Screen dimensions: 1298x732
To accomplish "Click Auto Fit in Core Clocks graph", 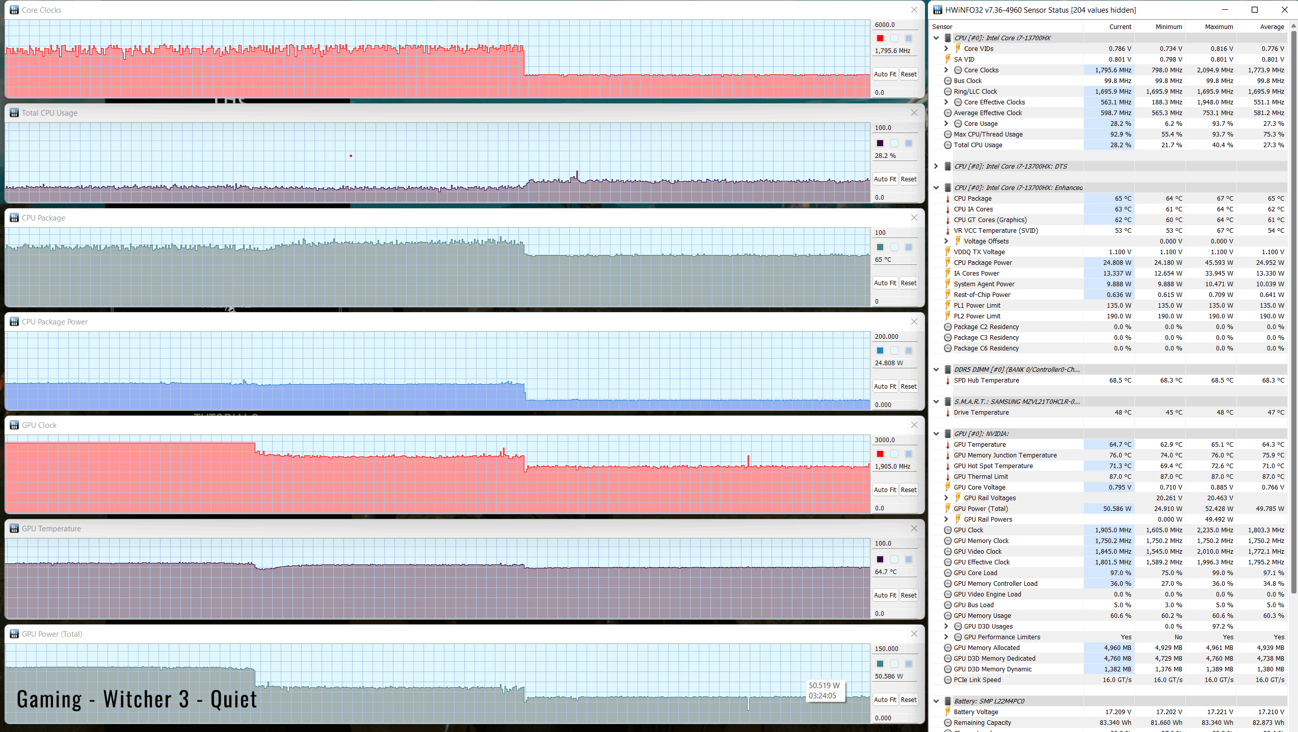I will pyautogui.click(x=885, y=74).
